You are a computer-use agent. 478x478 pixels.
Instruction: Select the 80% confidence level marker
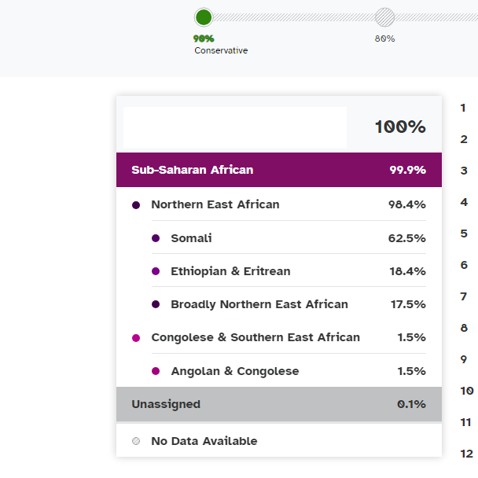[384, 17]
